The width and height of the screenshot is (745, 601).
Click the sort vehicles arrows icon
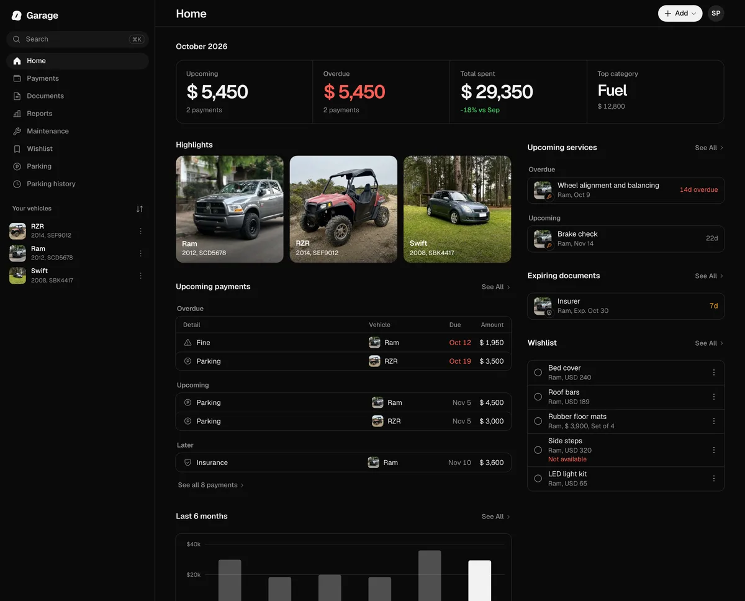(x=140, y=209)
